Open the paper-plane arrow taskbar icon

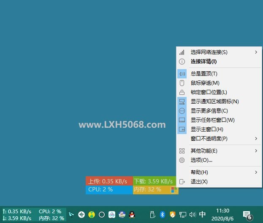[x=71, y=215]
